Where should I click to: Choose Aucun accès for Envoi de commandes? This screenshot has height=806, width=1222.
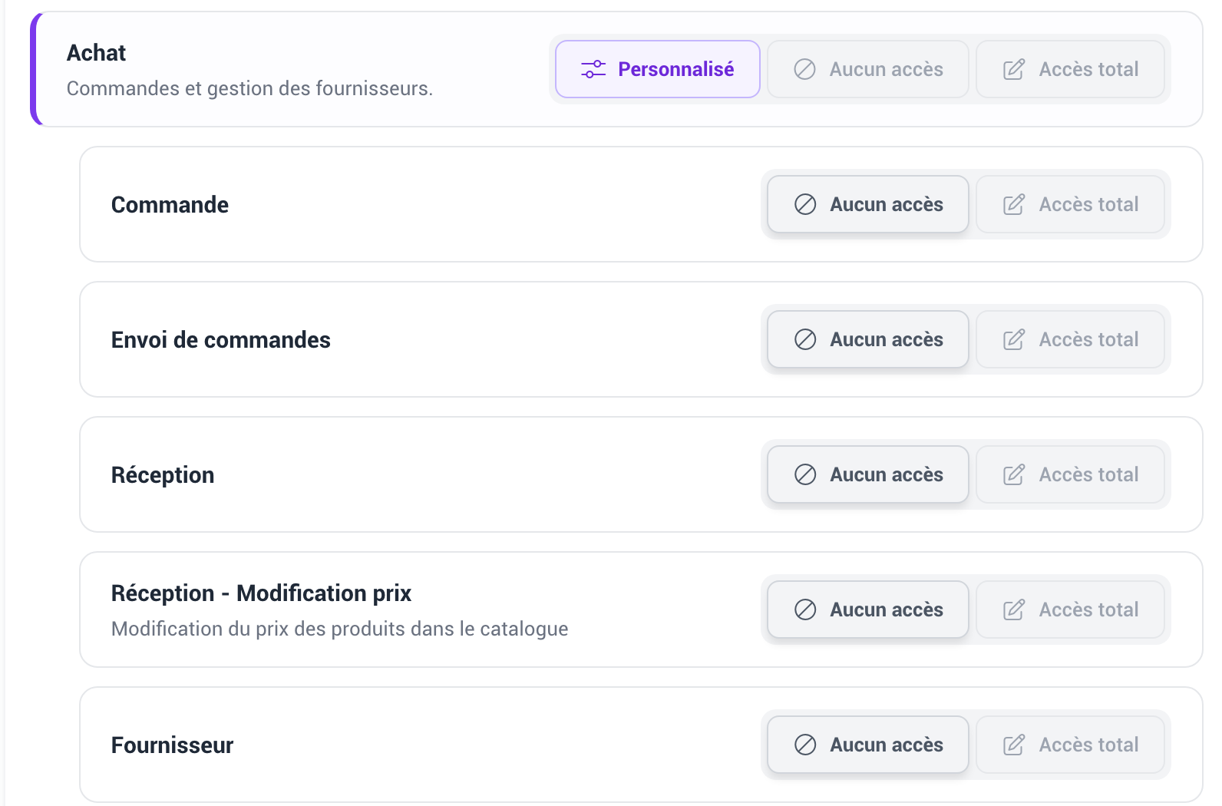click(868, 339)
